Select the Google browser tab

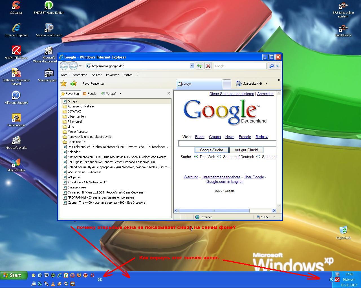tap(199, 84)
